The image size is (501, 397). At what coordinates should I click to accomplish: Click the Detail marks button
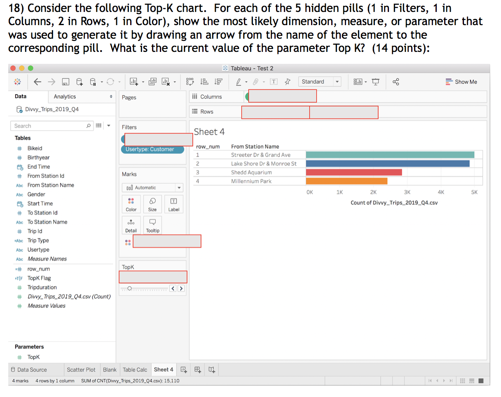coord(131,226)
